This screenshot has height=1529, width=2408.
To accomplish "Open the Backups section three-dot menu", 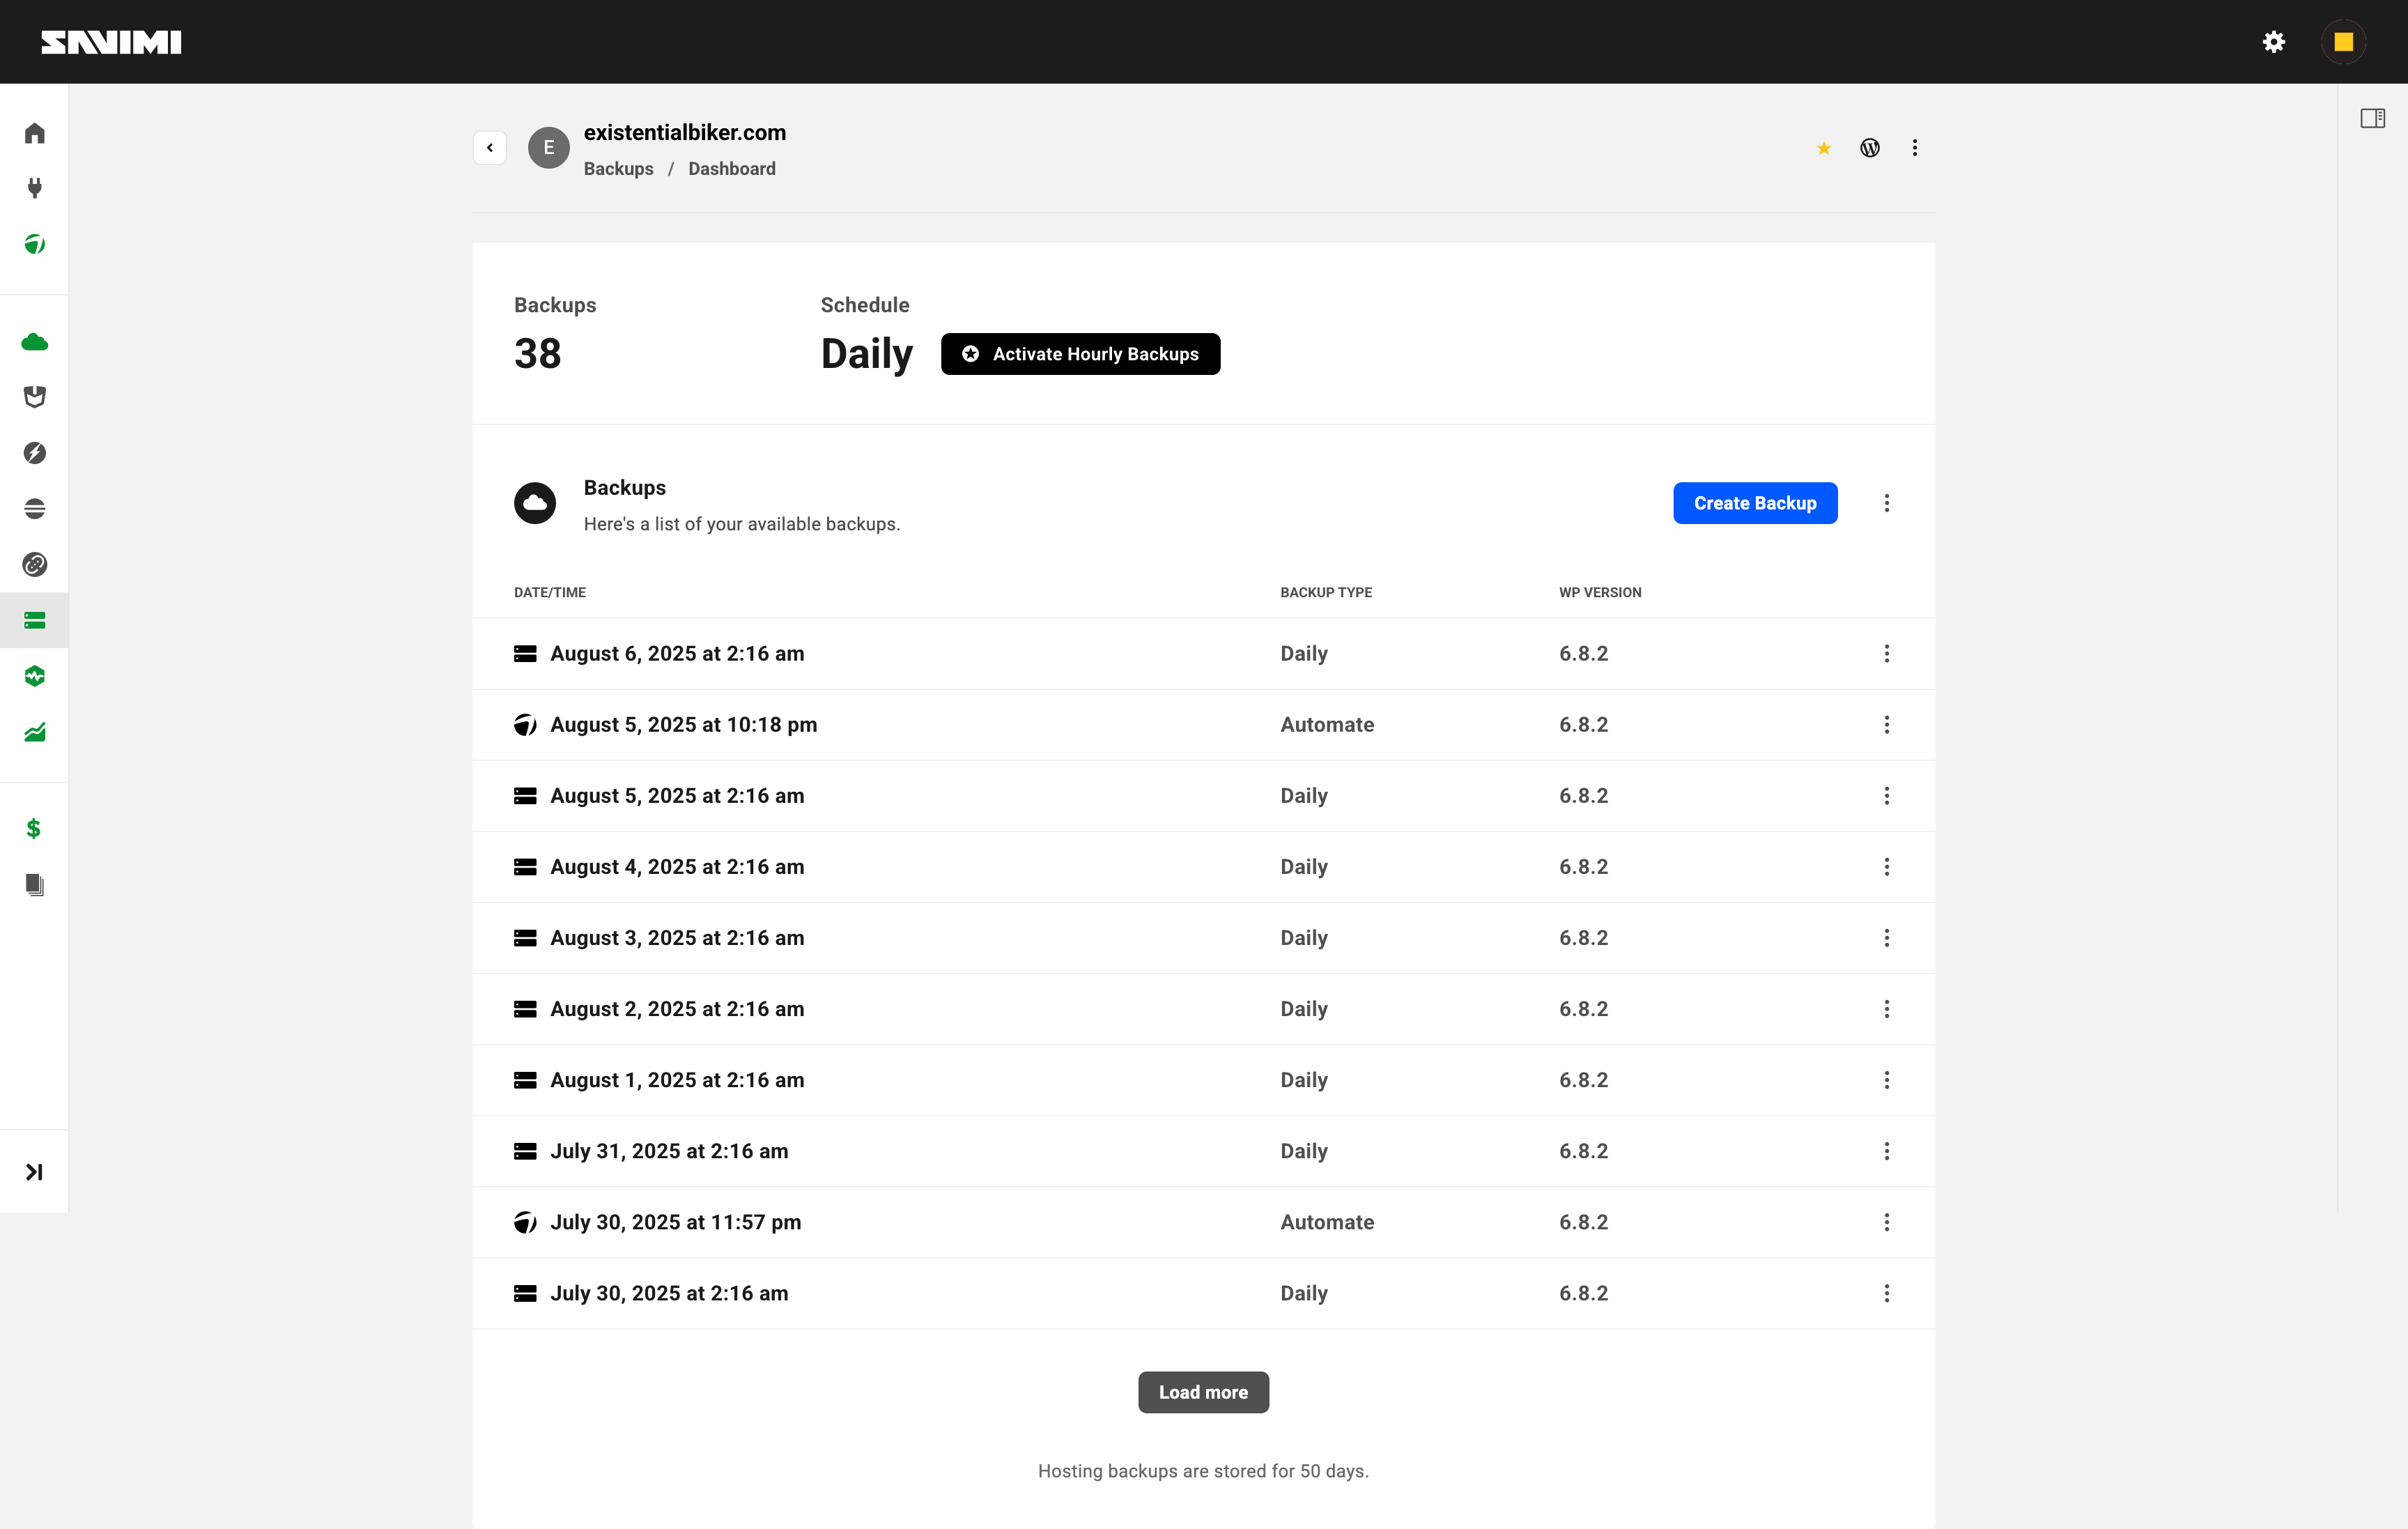I will (x=1886, y=503).
